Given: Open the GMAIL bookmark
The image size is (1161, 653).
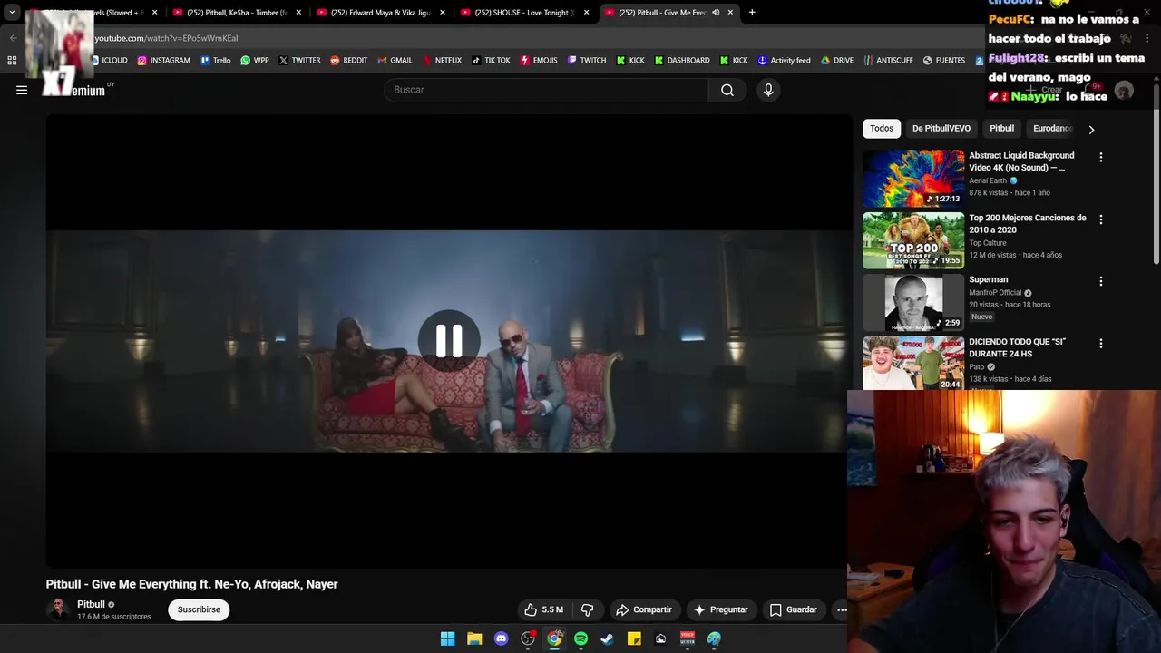Looking at the screenshot, I should click(395, 61).
